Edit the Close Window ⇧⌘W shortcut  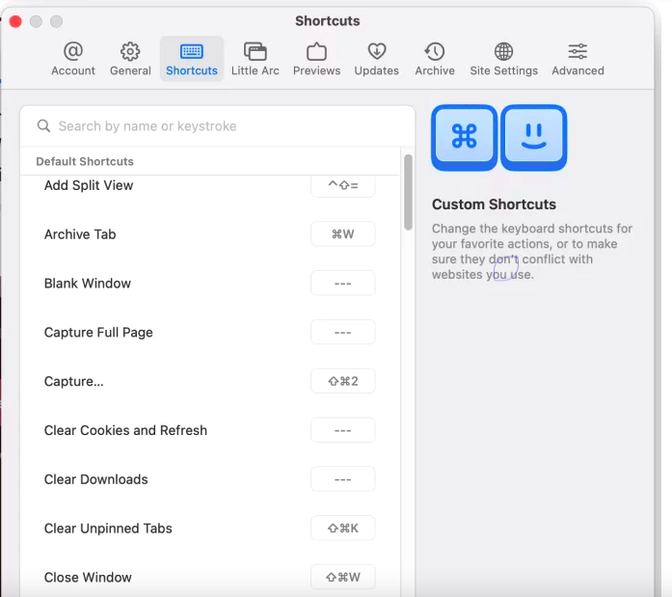click(x=342, y=578)
